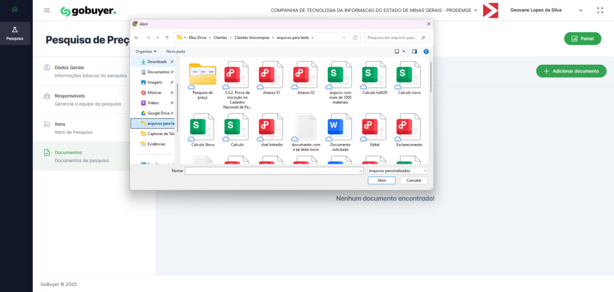Screen dimensions: 614x292
Task: Toggle the hamburger sidebar menu
Action: 47,10
